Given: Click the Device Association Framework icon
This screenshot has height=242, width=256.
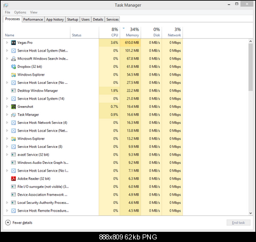Looking at the screenshot, I should point(13,194).
